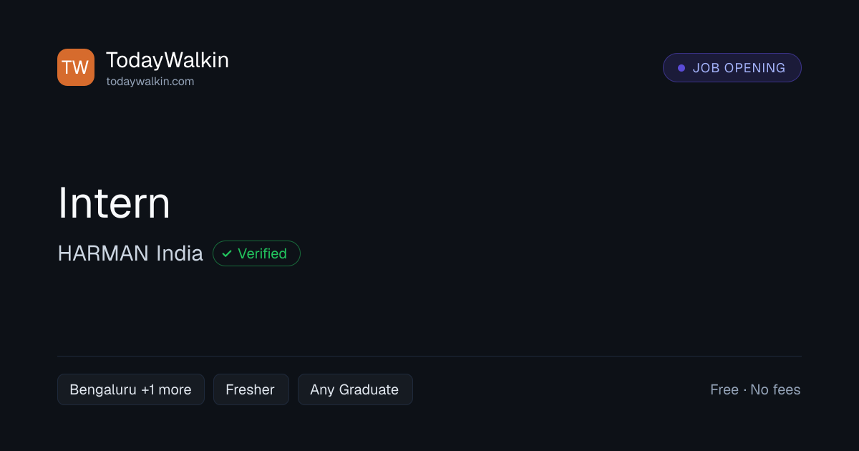The image size is (859, 451).
Task: Click the purple dot in the JOB OPENING badge
Action: point(681,68)
